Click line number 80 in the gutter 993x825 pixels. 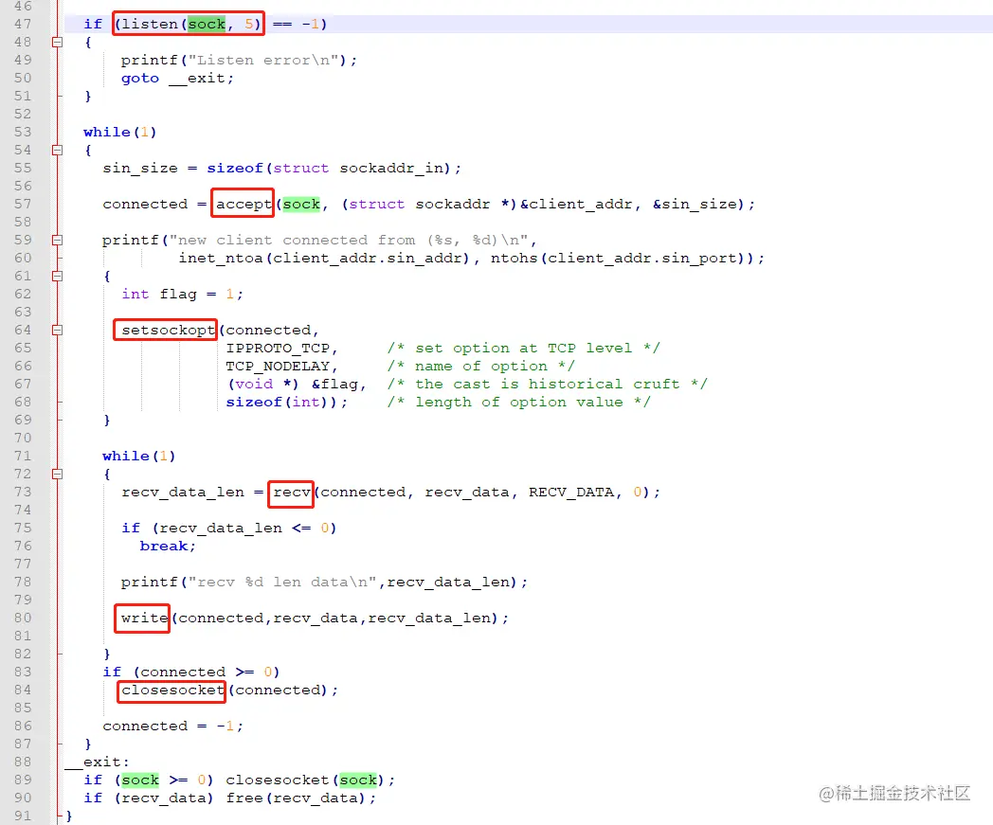[x=23, y=618]
